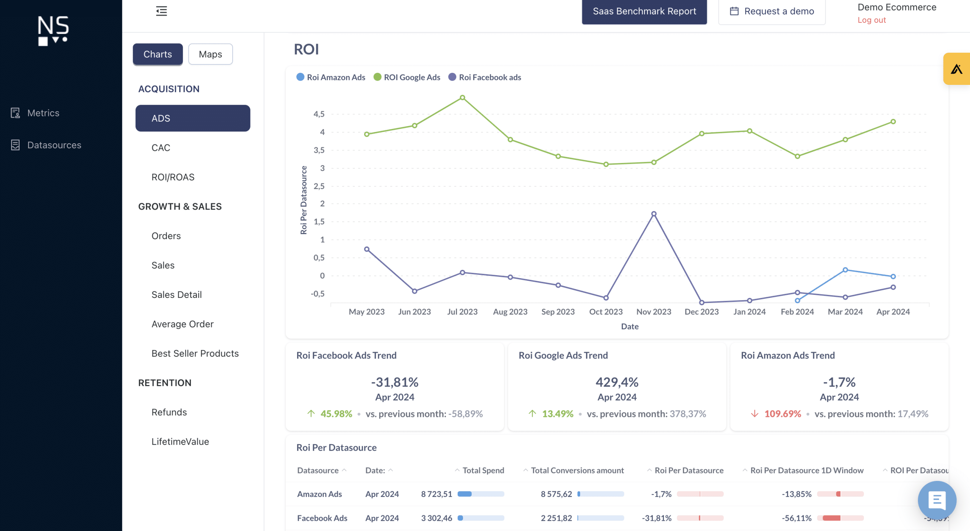Toggle the Roi Amazon Ads series visibility
The image size is (970, 531).
330,77
